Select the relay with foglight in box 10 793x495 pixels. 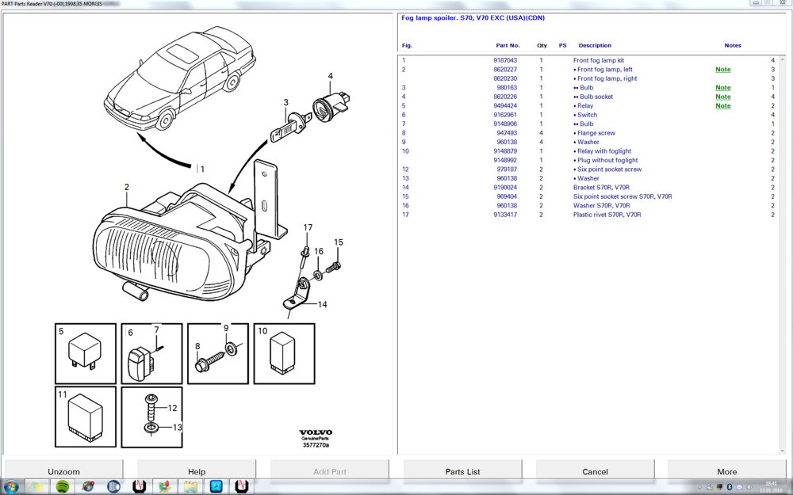pyautogui.click(x=282, y=352)
